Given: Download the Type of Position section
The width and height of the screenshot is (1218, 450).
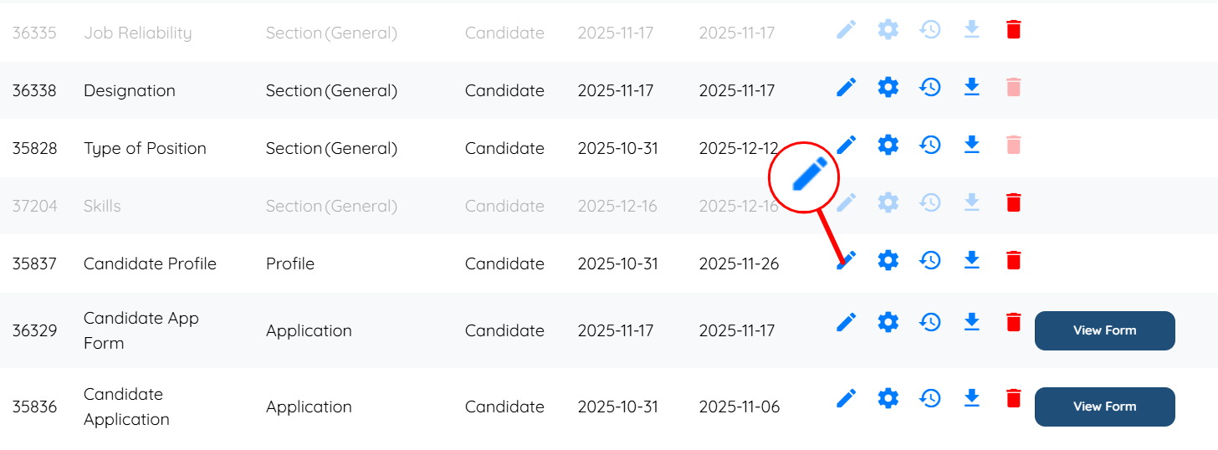Looking at the screenshot, I should point(971,145).
